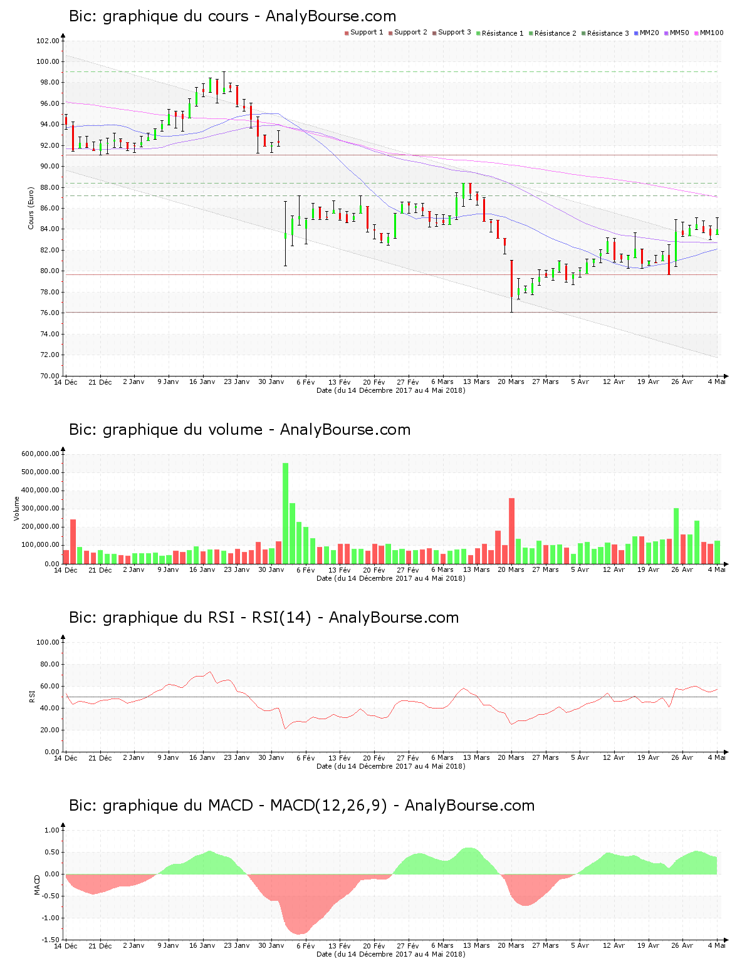The image size is (752, 971).
Task: Click the MM100 magenta legend square
Action: click(696, 33)
